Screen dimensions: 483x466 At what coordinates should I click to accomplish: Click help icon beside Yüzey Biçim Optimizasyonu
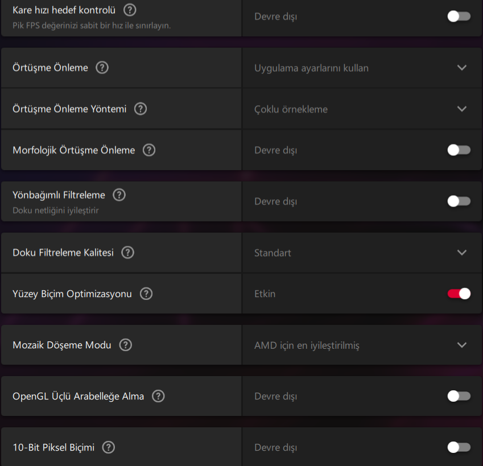click(146, 294)
